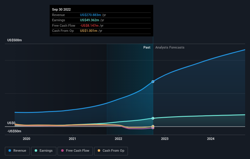Screen dimensions: 250x159
Task: Toggle the Earnings legend series
Action: point(44,151)
